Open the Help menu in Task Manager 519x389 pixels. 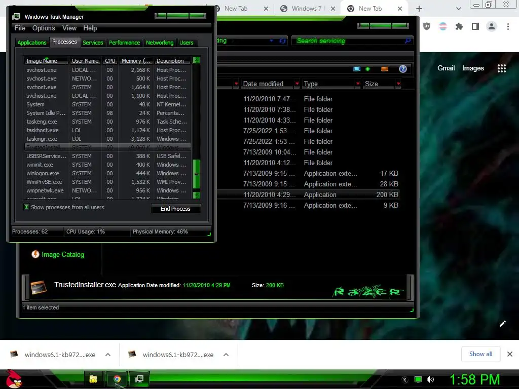90,28
